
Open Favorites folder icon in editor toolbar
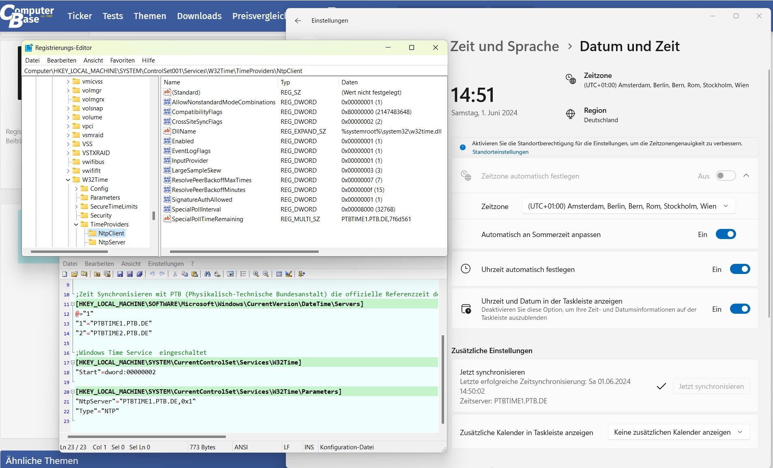(x=97, y=274)
